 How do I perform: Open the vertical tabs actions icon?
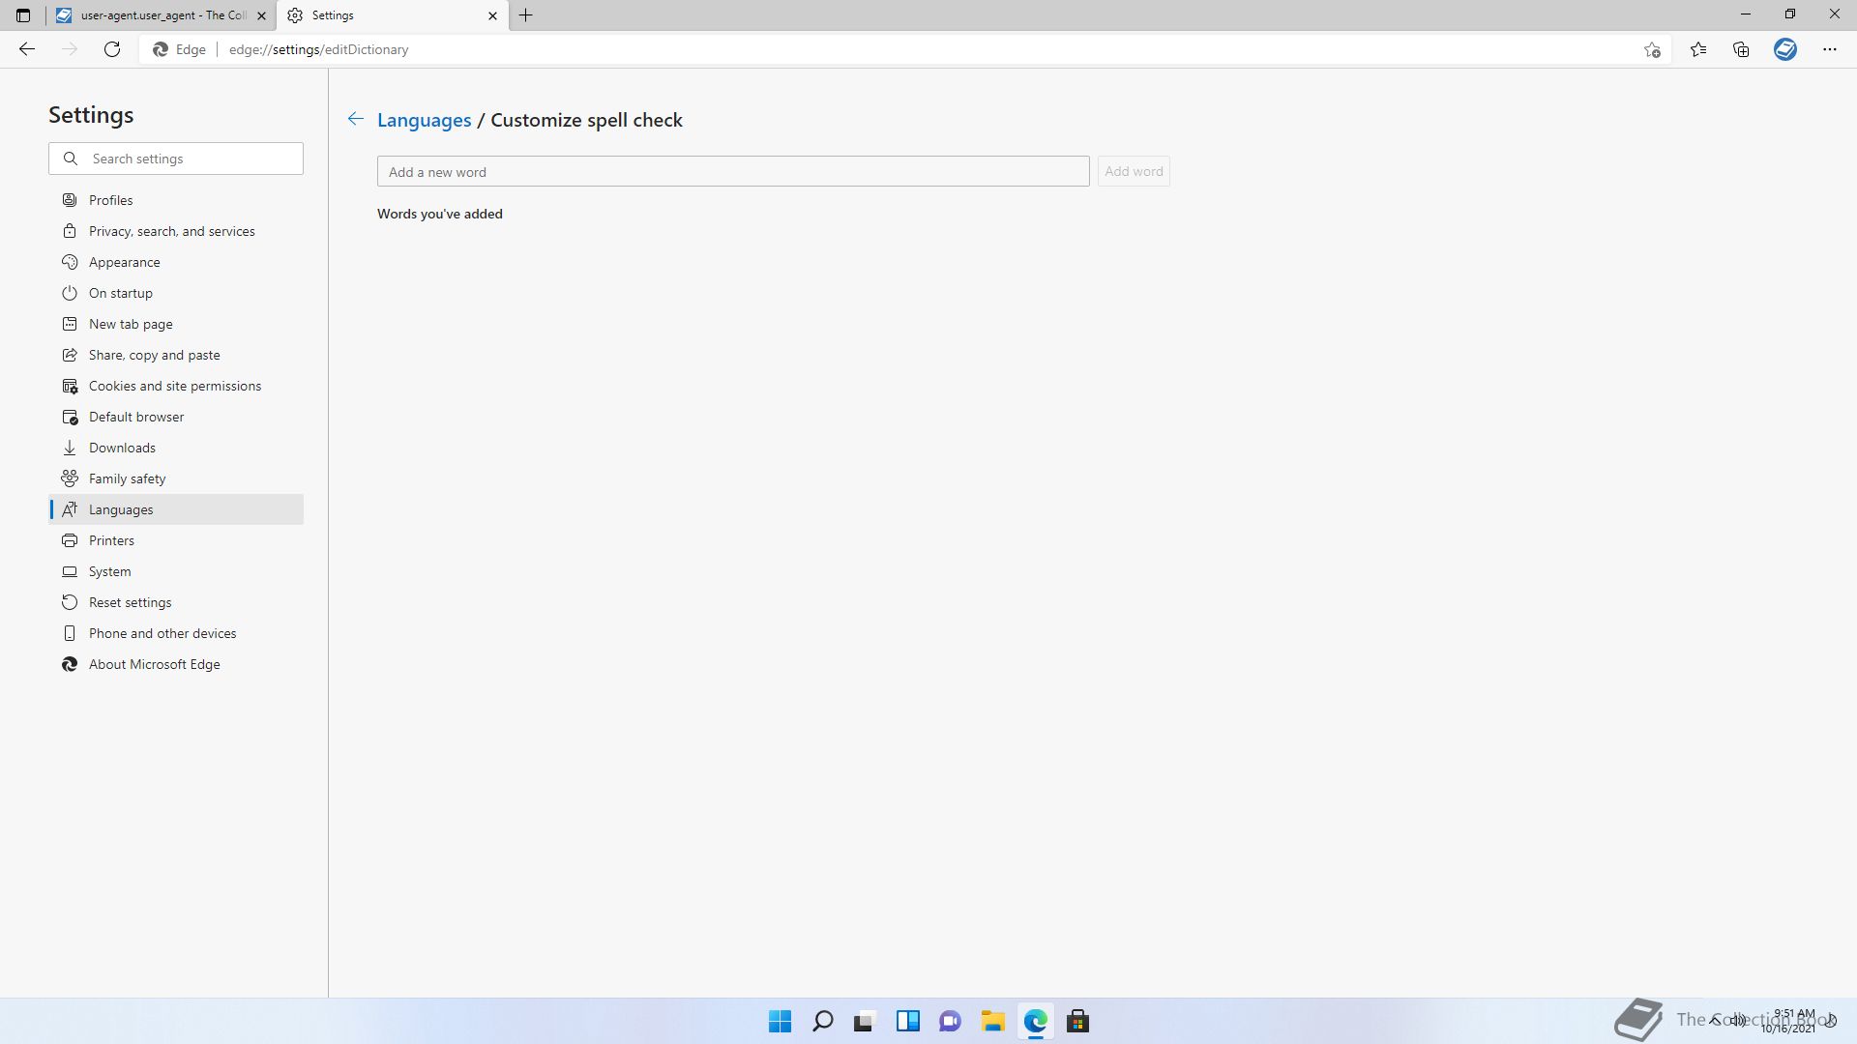tap(23, 15)
